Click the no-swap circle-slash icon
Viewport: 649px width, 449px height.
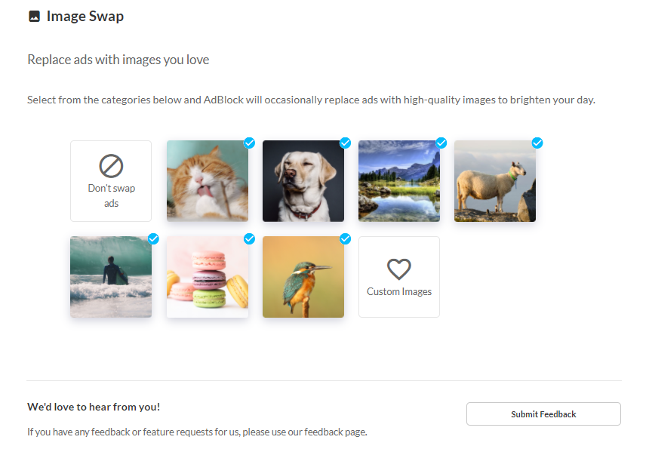111,166
